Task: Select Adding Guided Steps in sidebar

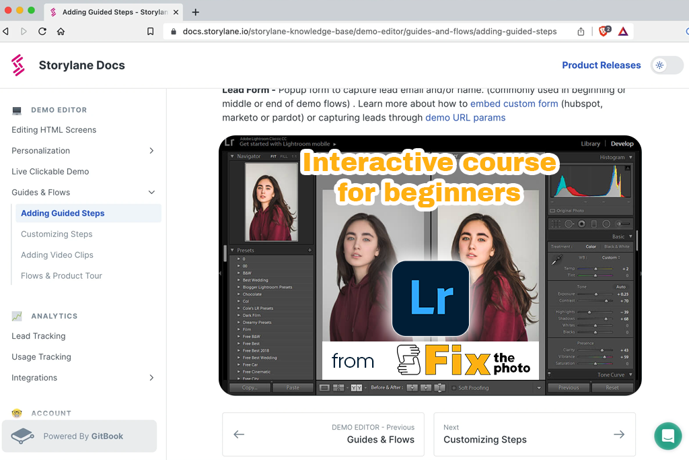Action: click(88, 213)
